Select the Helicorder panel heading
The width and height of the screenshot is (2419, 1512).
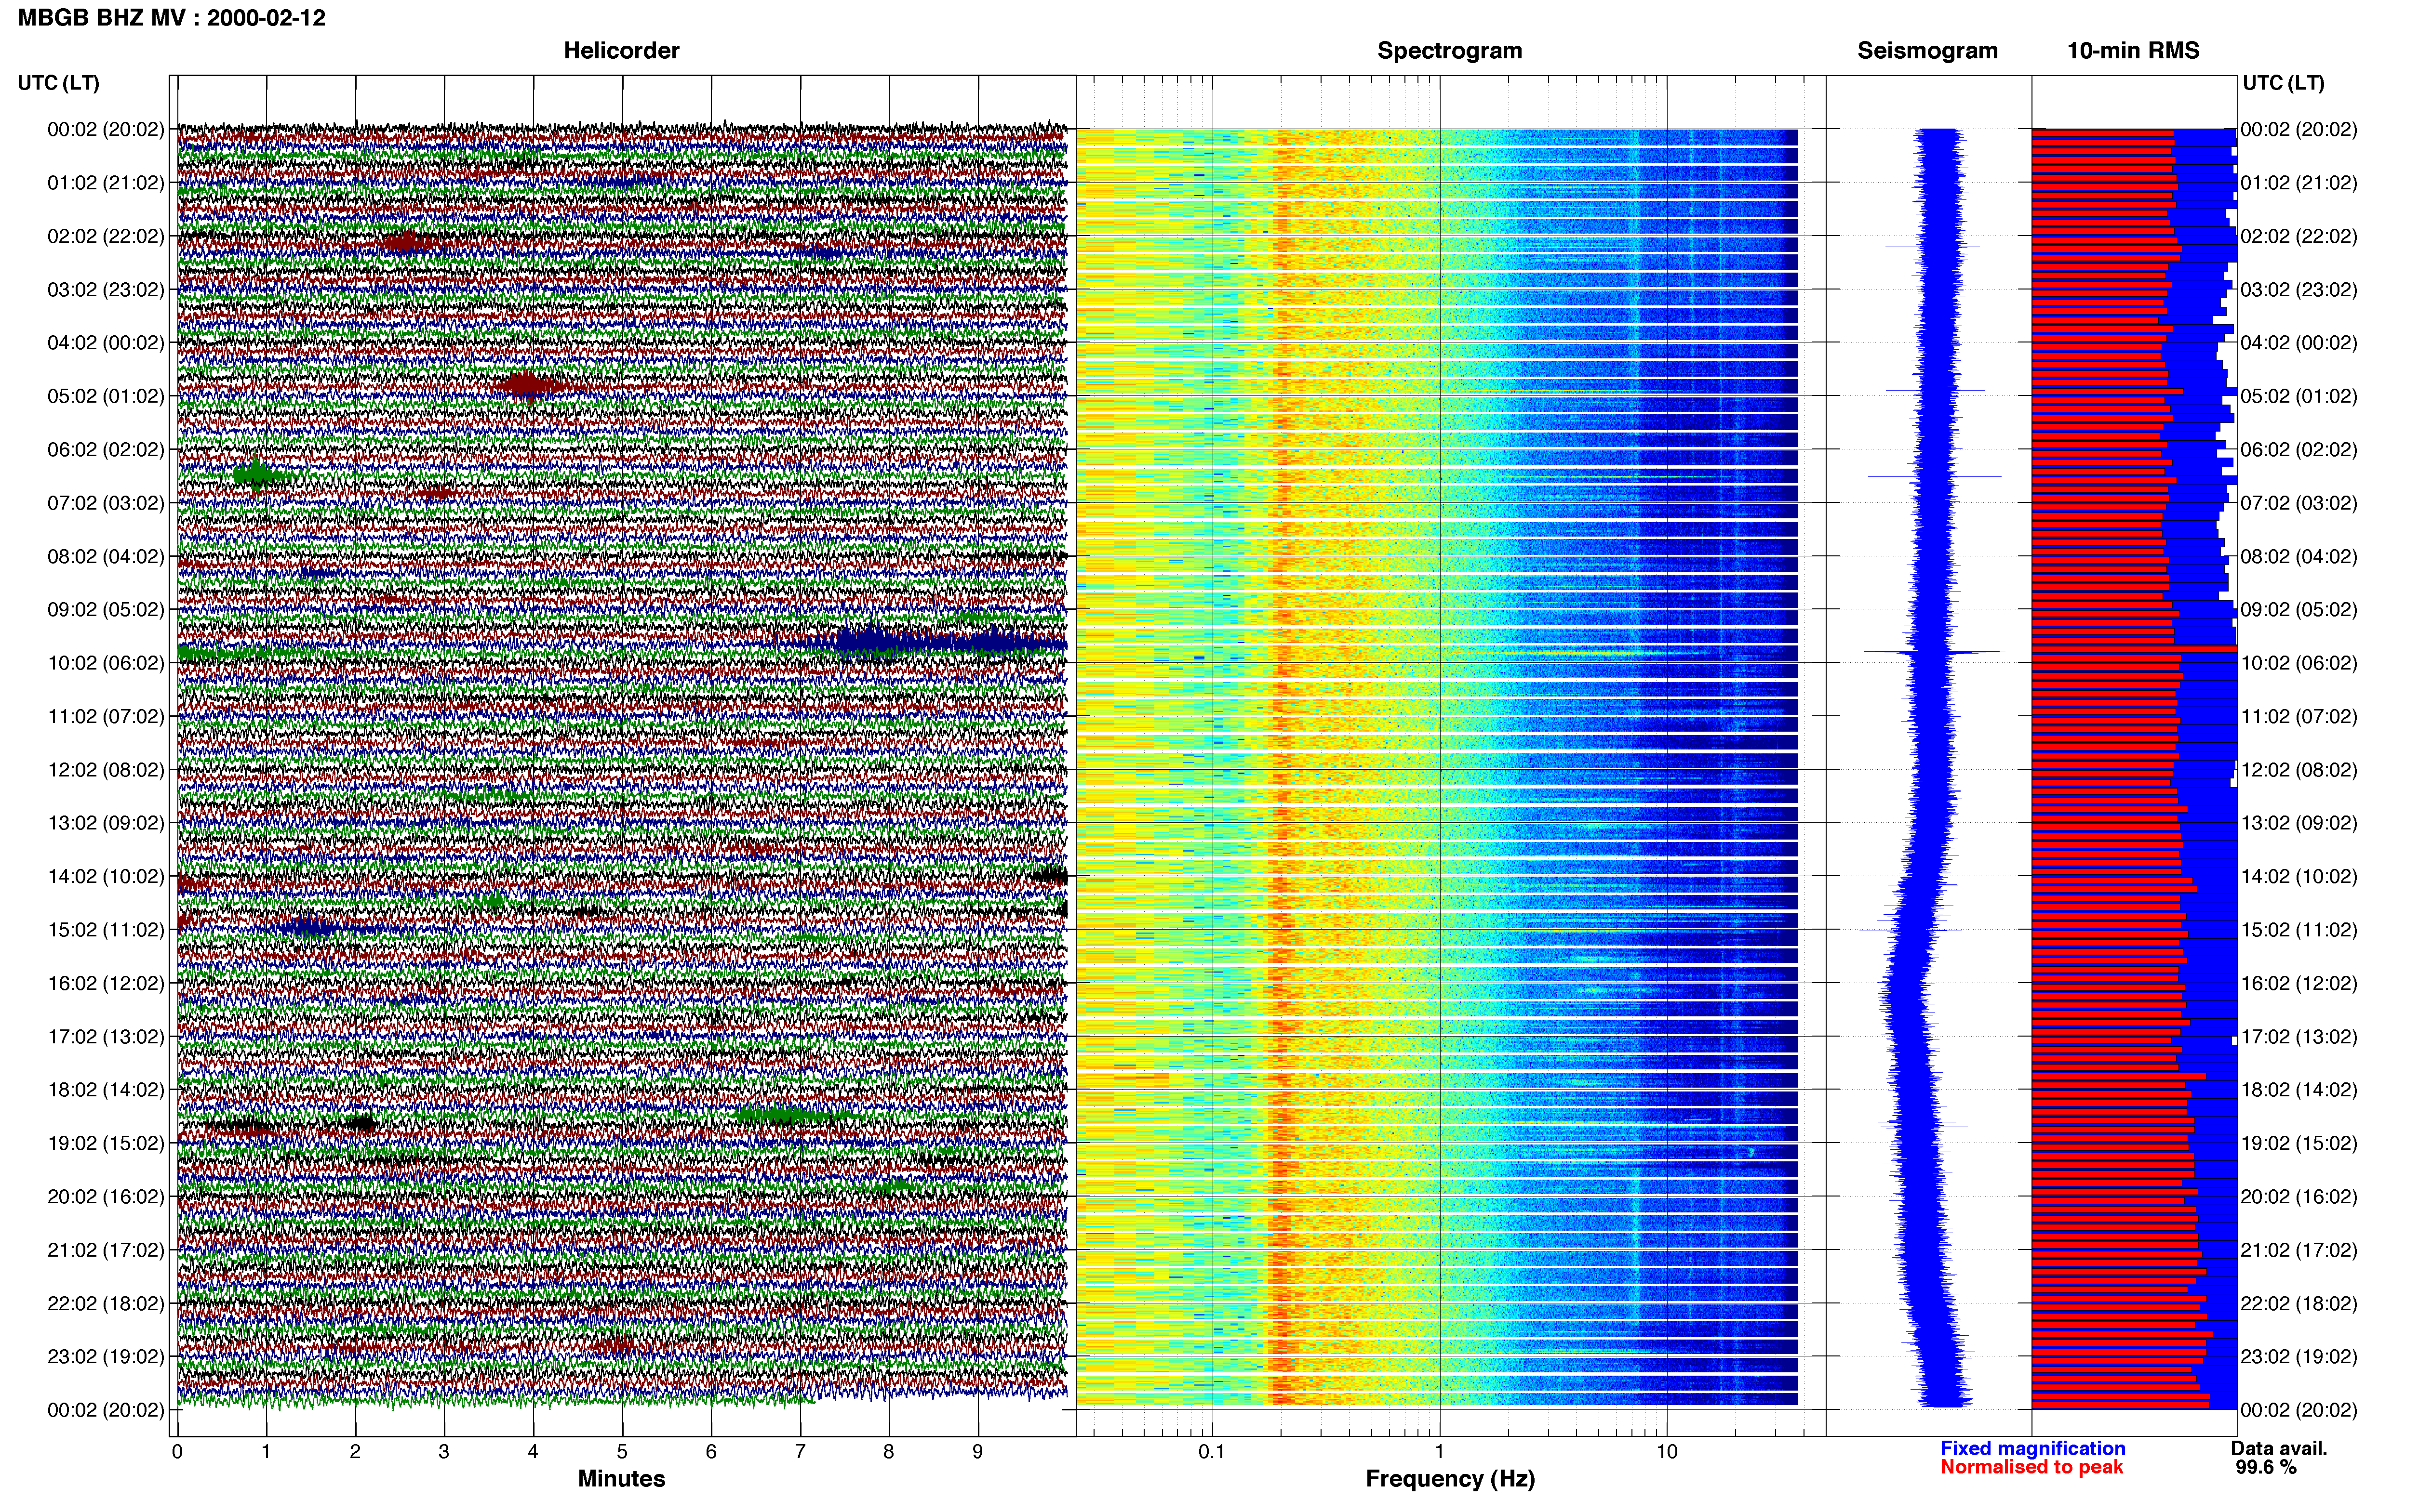pos(621,51)
